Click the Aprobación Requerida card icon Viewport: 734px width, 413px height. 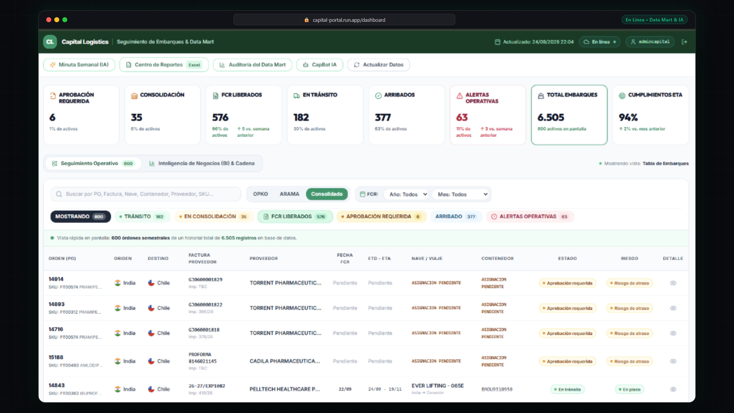53,96
